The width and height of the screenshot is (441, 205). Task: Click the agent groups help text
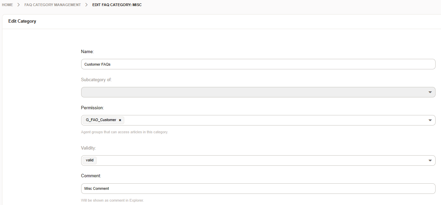124,132
